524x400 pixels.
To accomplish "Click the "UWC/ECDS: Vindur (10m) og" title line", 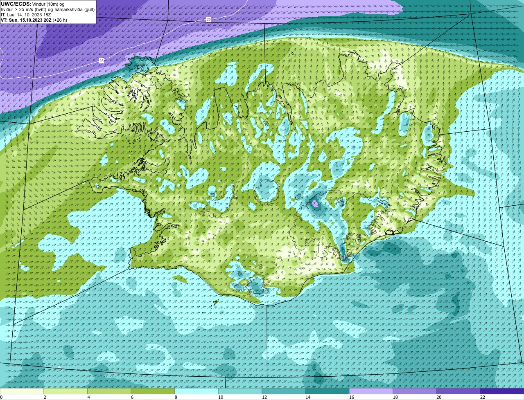I will (x=33, y=4).
